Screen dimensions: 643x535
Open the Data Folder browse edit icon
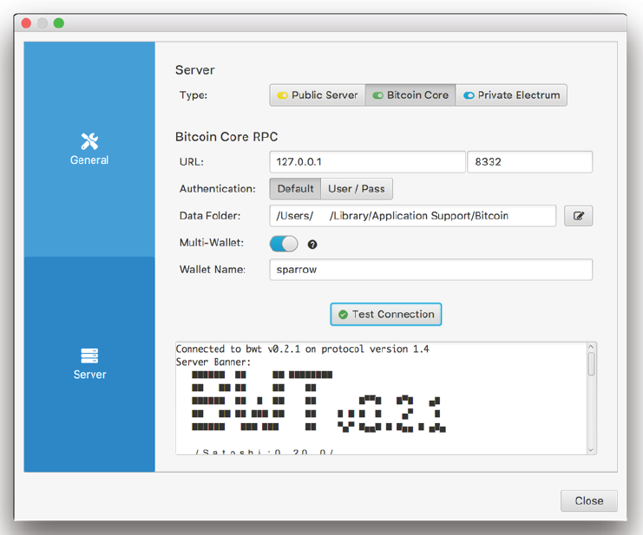point(578,216)
